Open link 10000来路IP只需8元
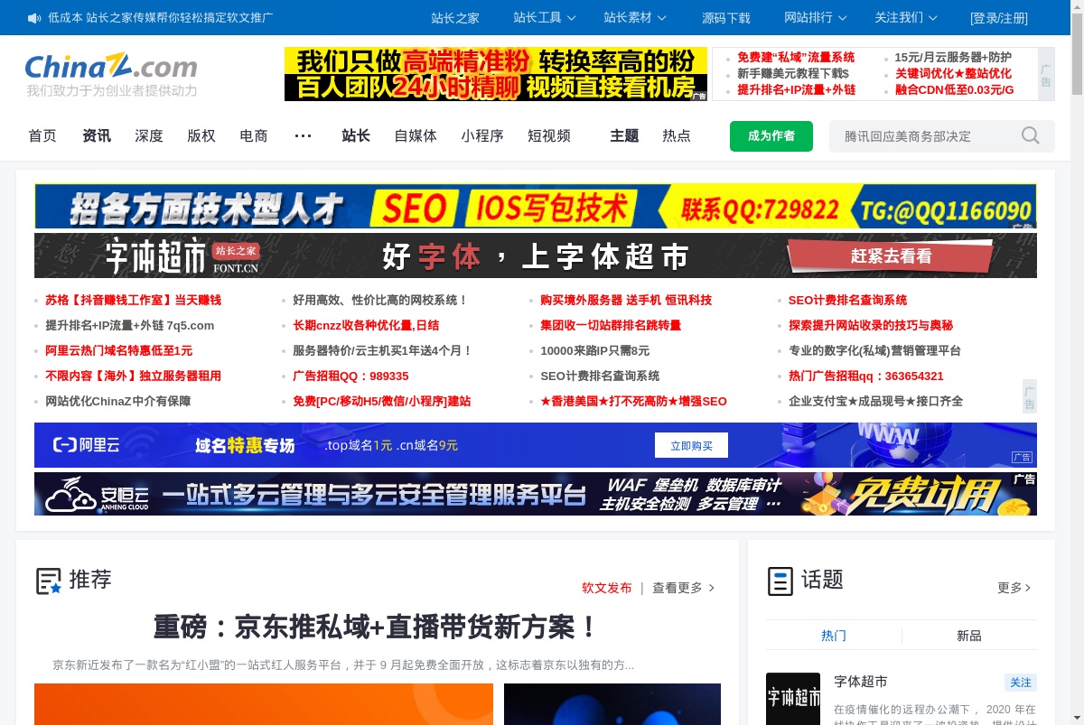The width and height of the screenshot is (1084, 725). tap(595, 350)
